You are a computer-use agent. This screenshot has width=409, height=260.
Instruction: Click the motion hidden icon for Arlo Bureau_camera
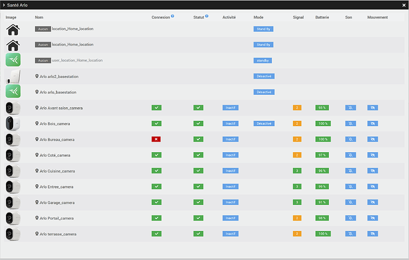(373, 139)
